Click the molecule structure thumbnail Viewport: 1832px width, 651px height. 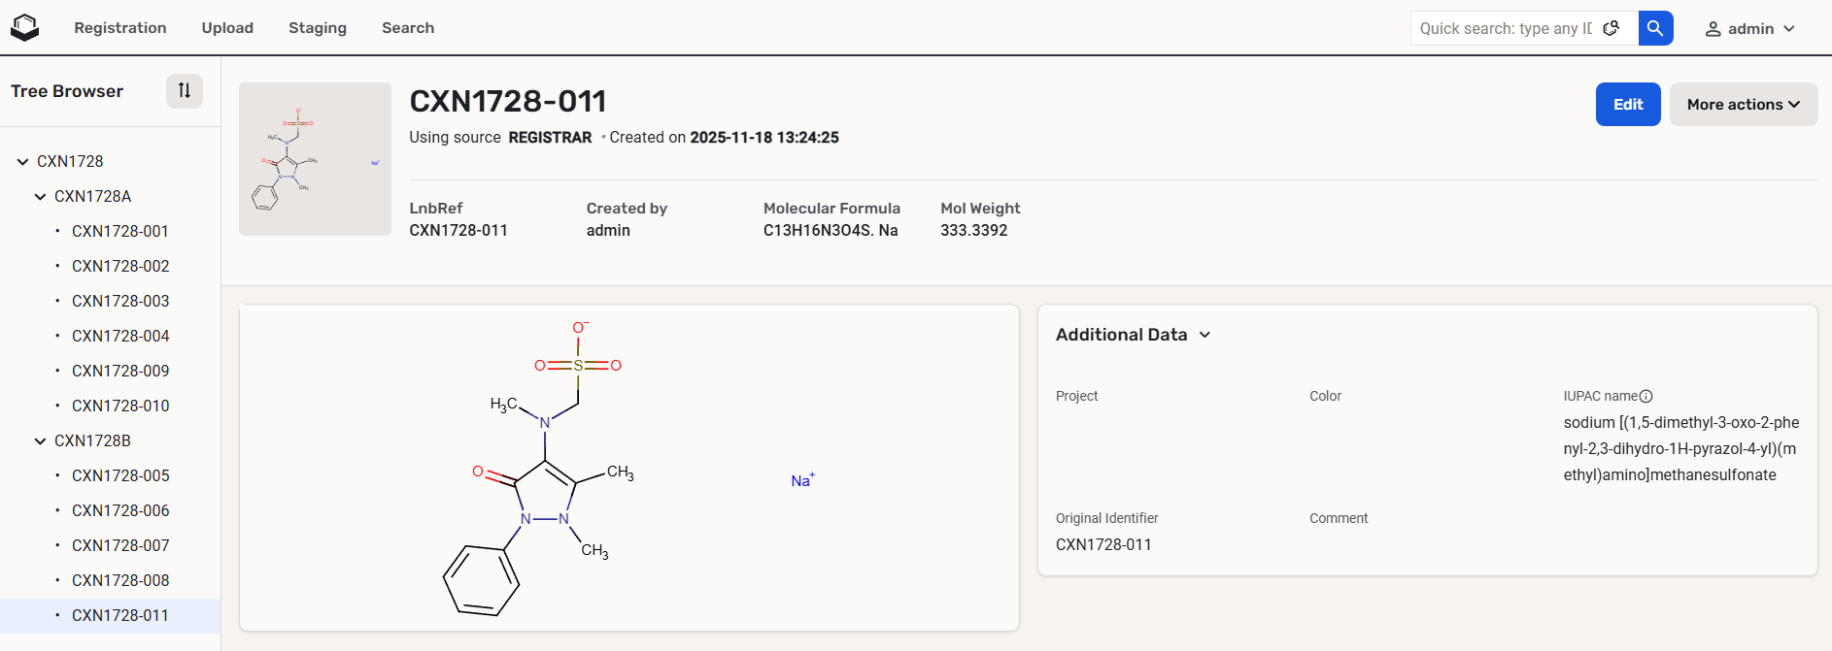pyautogui.click(x=315, y=159)
